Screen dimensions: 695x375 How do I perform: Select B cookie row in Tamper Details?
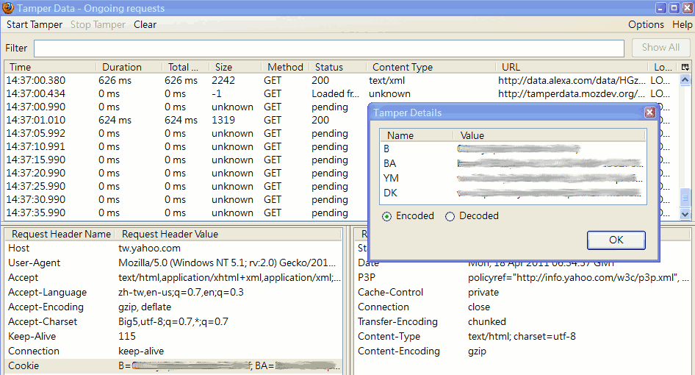pyautogui.click(x=513, y=149)
